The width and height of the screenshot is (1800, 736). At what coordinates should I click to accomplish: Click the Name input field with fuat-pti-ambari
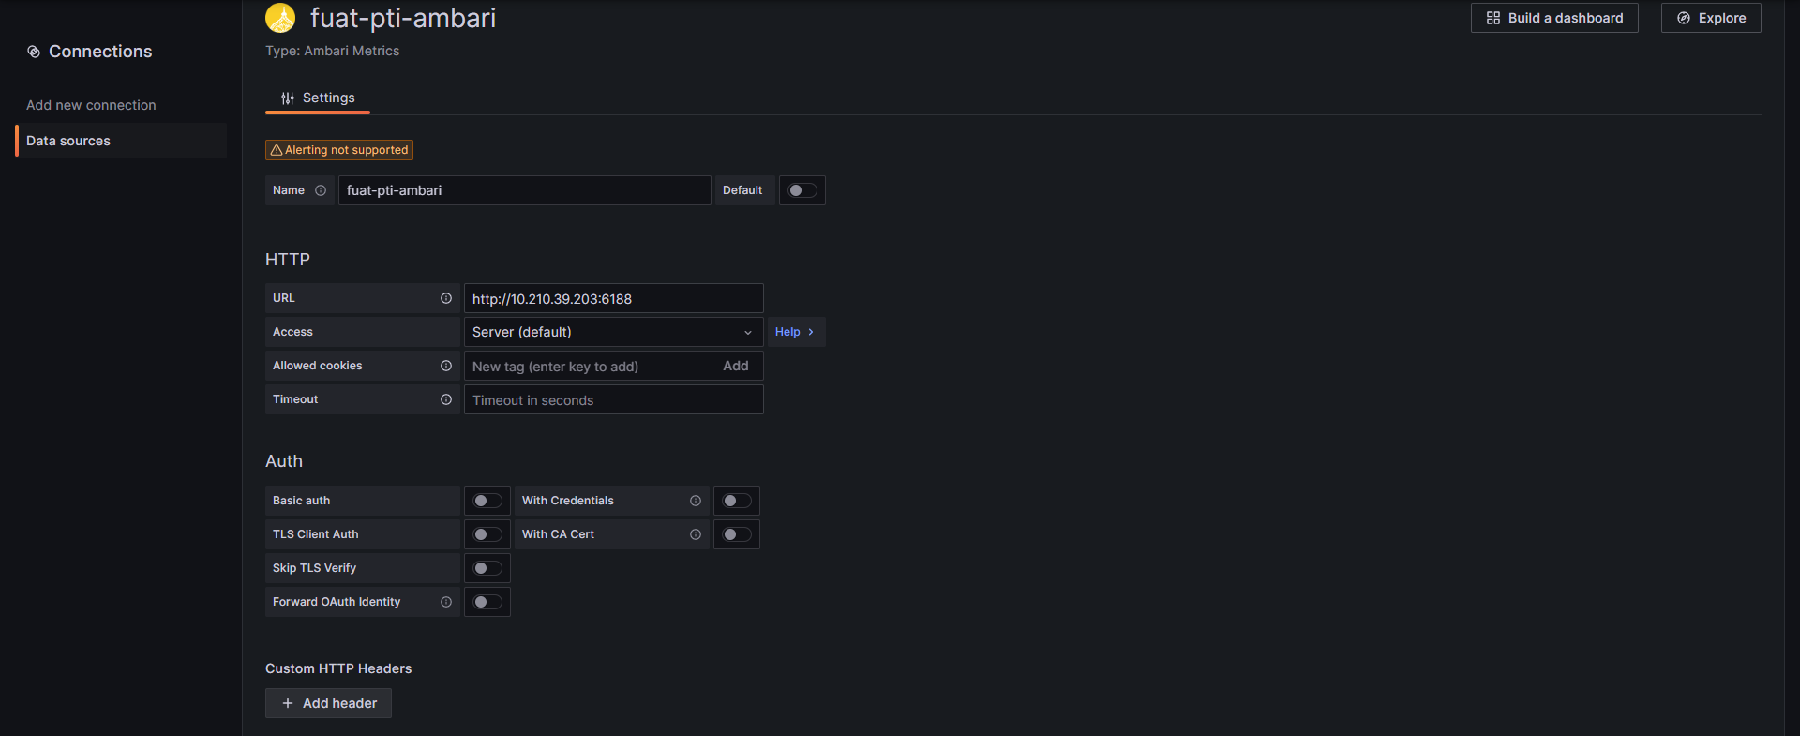pyautogui.click(x=524, y=190)
